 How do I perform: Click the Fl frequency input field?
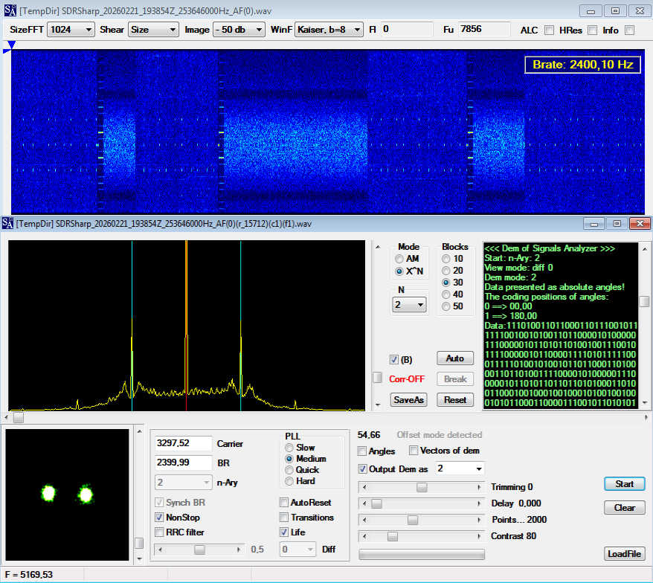click(407, 29)
